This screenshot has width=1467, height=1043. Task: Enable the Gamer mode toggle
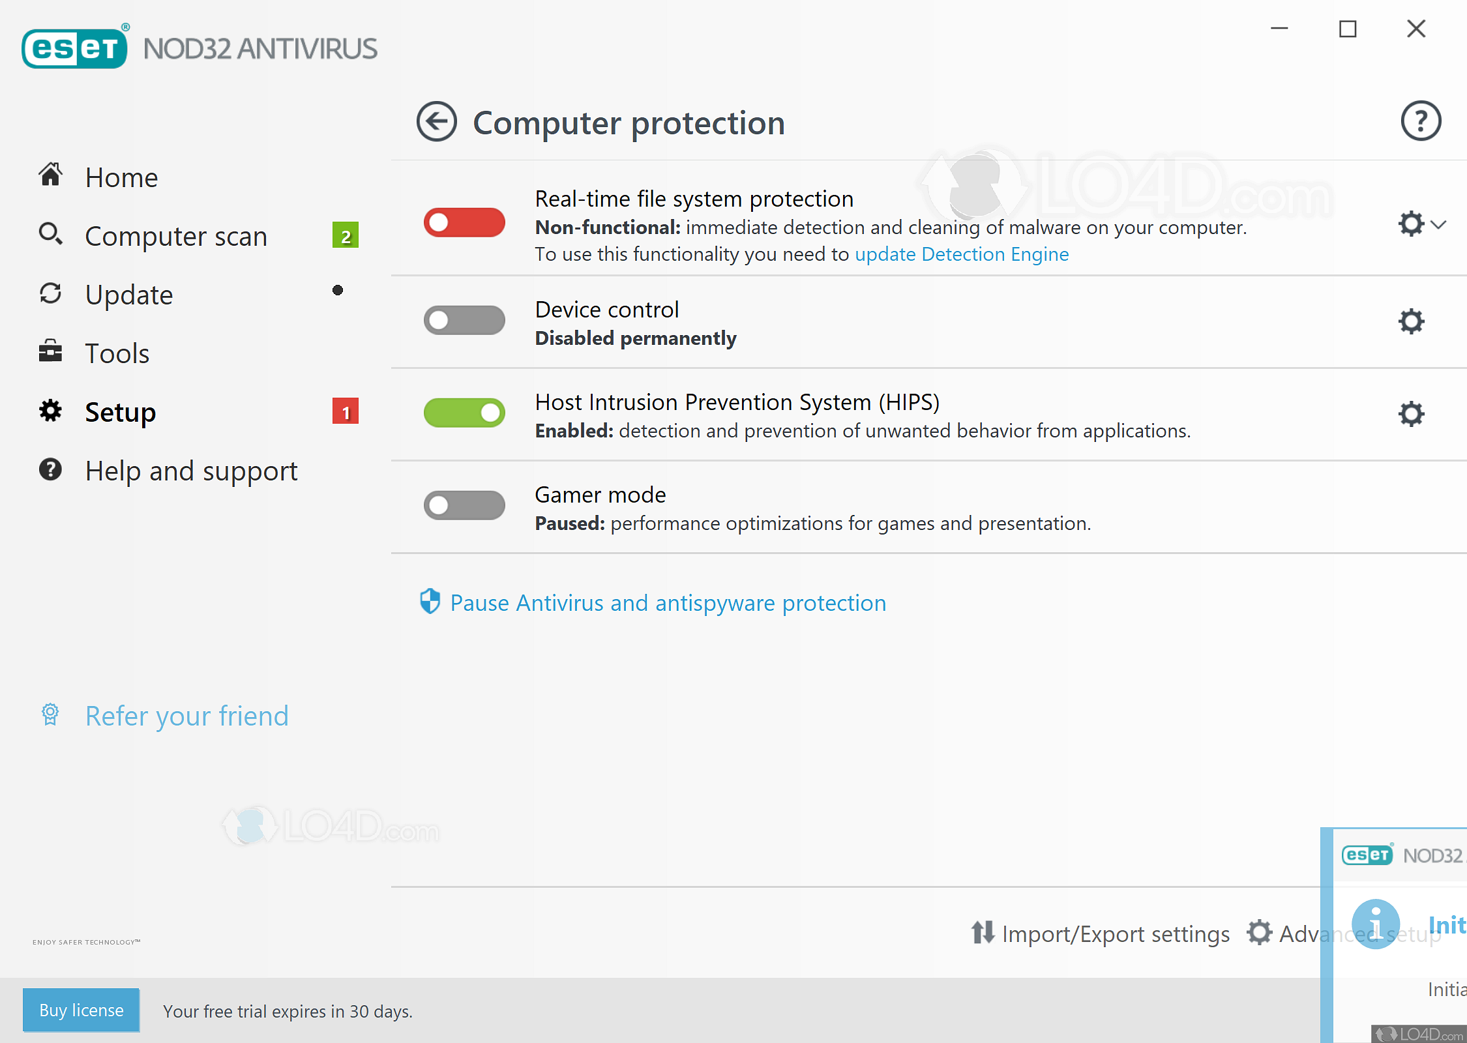tap(464, 506)
